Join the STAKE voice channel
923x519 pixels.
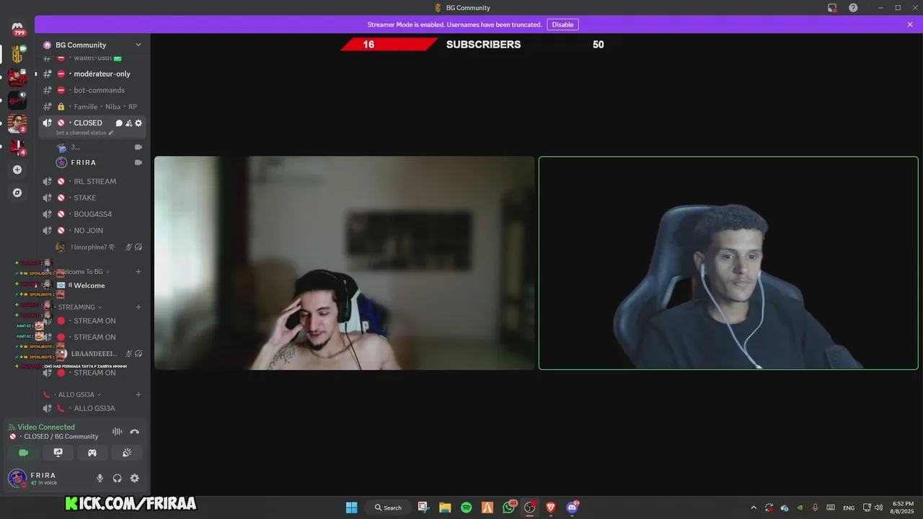click(x=93, y=198)
